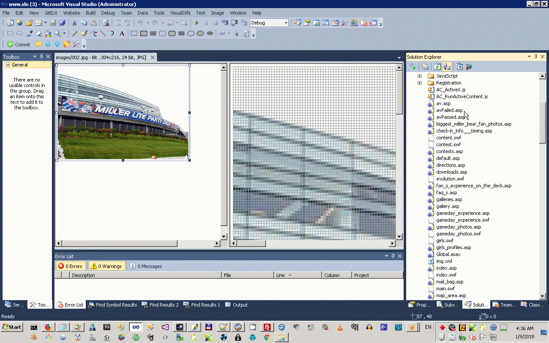
Task: Click the Find in Files icon
Action: pyautogui.click(x=106, y=23)
